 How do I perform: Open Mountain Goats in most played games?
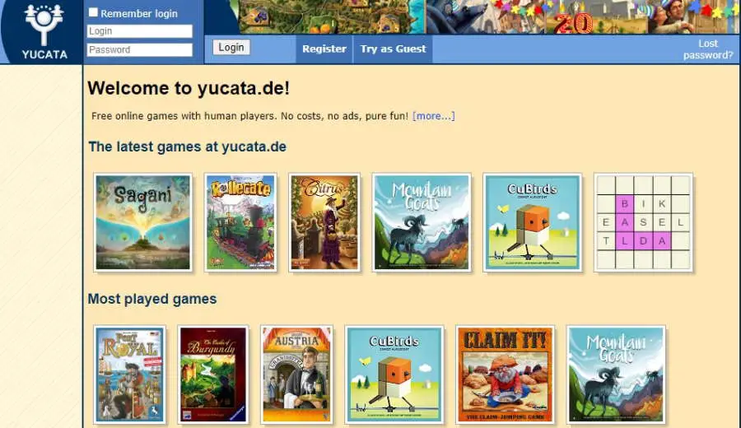point(616,374)
